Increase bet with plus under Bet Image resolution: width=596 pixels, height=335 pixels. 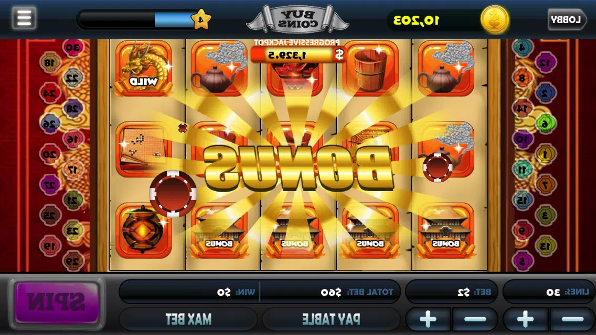(428, 319)
